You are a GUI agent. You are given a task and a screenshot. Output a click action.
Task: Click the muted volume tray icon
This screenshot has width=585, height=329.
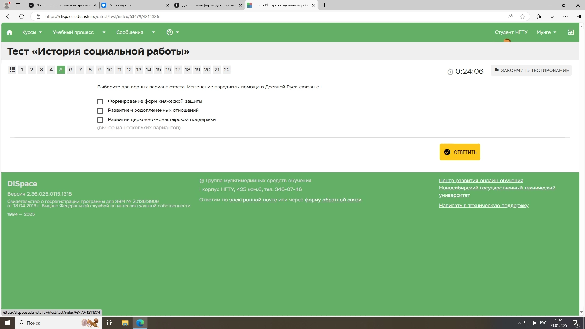point(534,323)
